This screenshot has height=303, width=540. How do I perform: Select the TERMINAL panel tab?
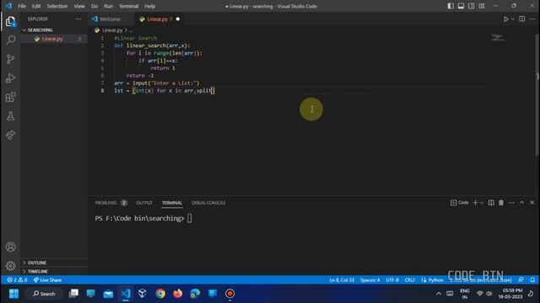click(x=172, y=203)
